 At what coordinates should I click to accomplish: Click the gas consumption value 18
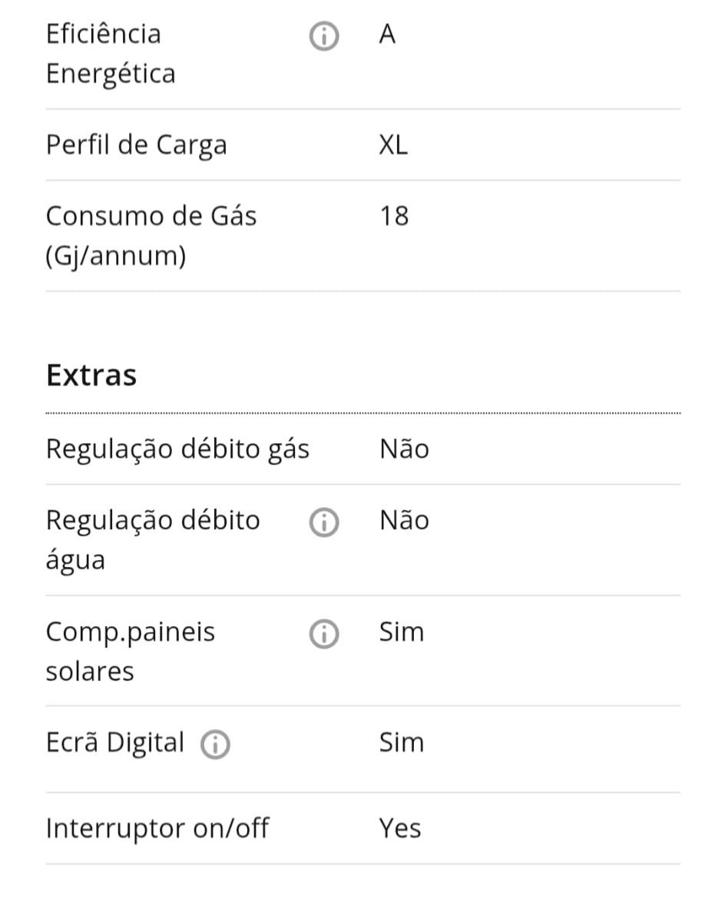coord(394,216)
